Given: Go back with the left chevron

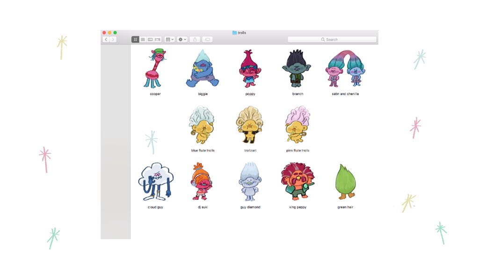Looking at the screenshot, I should click(106, 39).
